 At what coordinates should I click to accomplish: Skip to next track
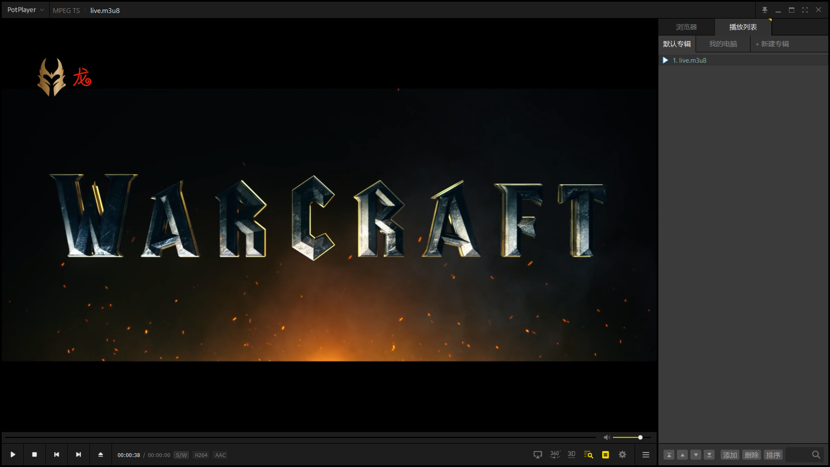coord(79,454)
